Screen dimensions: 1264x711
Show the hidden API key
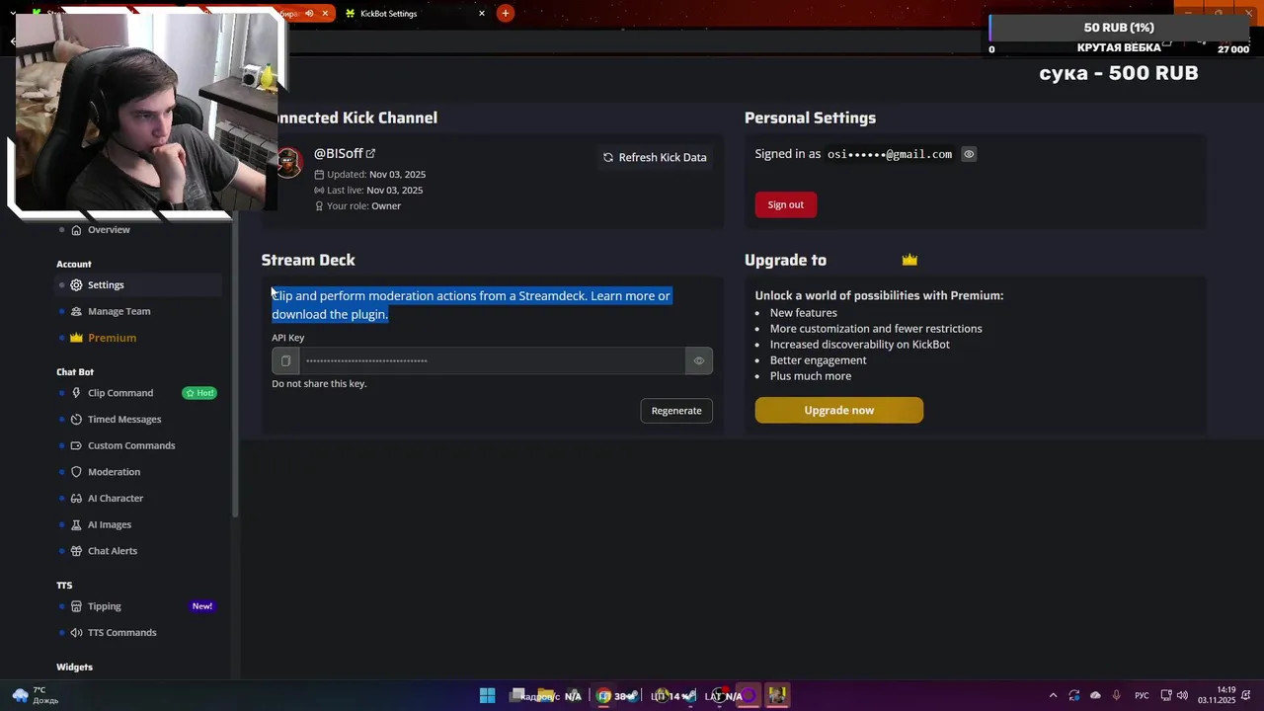(698, 360)
